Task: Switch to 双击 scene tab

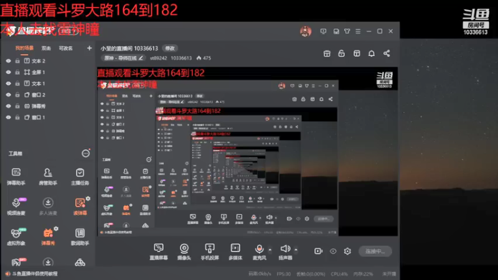Action: [x=46, y=49]
